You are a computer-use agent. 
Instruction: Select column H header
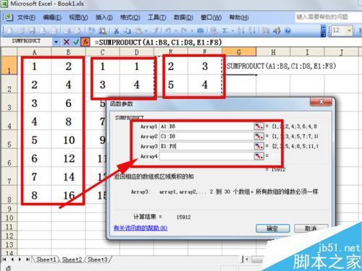click(x=273, y=52)
